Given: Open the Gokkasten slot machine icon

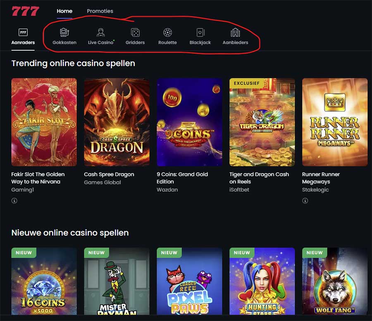Looking at the screenshot, I should (64, 33).
